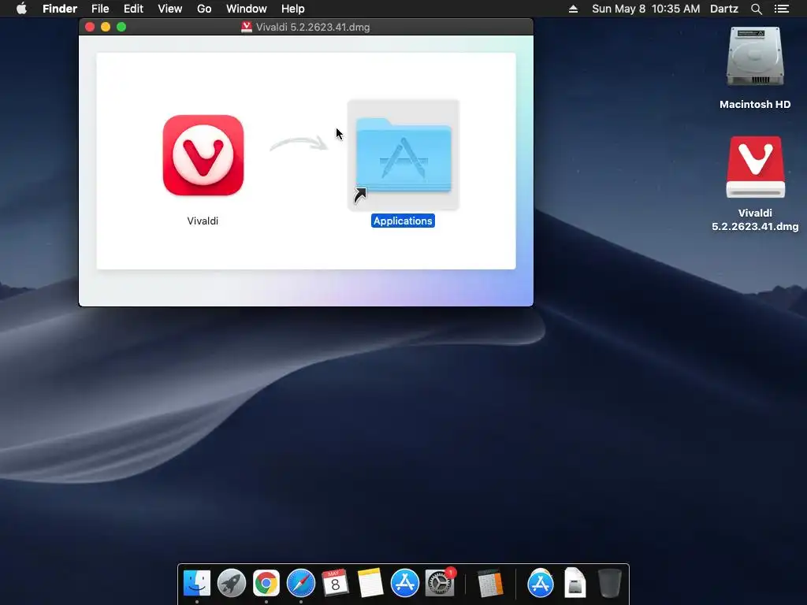This screenshot has width=807, height=605.
Task: Zoom the Vivaldi dmg window with green button
Action: click(x=121, y=27)
